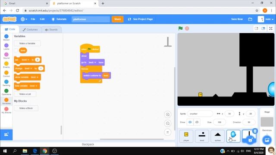This screenshot has width=276, height=155.
Task: Switch to large stage layout
Action: (x=263, y=28)
